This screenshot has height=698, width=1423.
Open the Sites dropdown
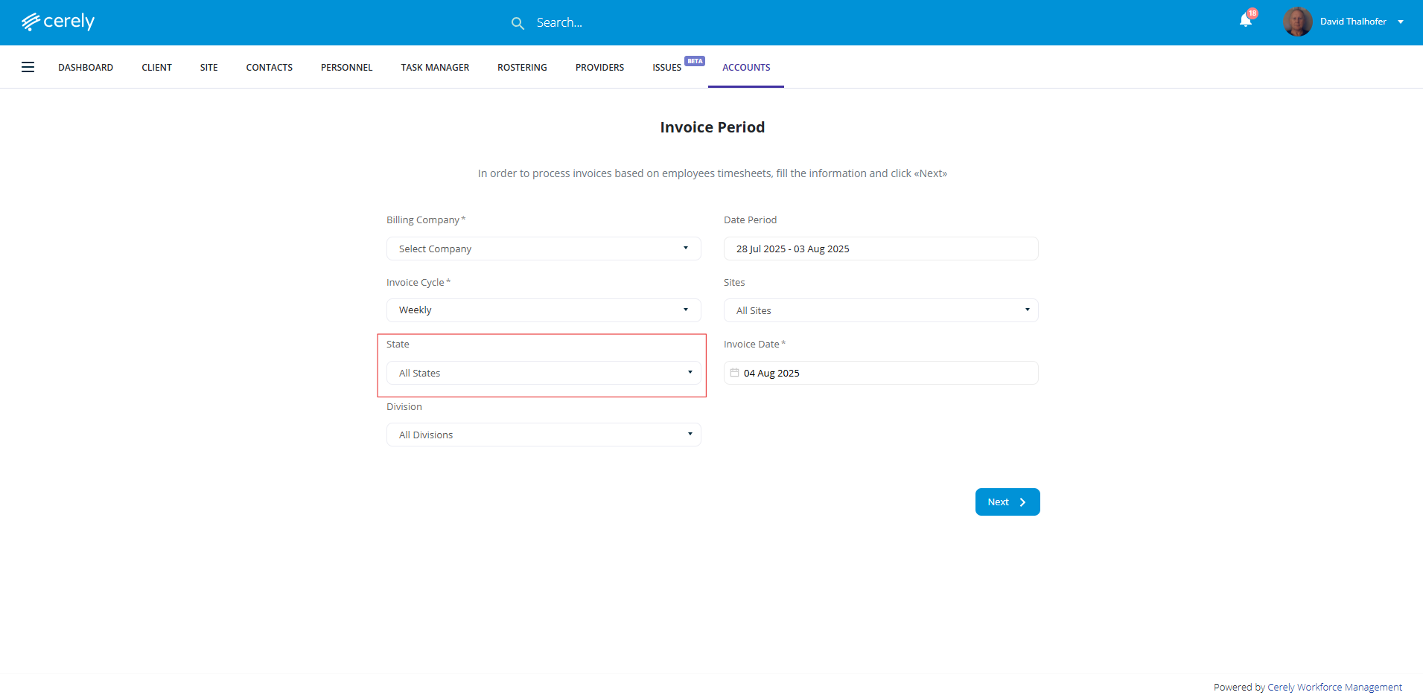pyautogui.click(x=881, y=310)
